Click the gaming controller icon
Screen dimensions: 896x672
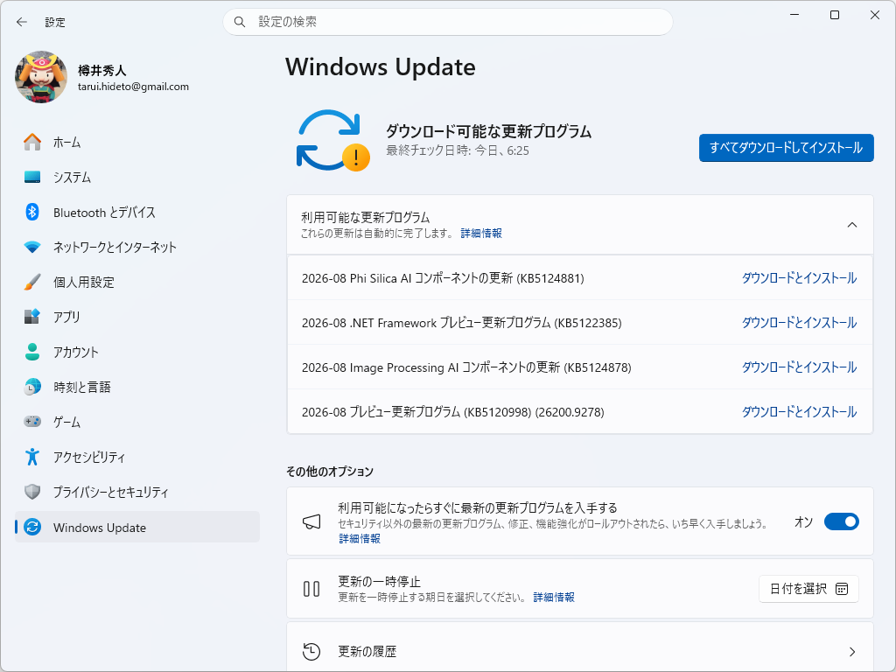tap(32, 422)
